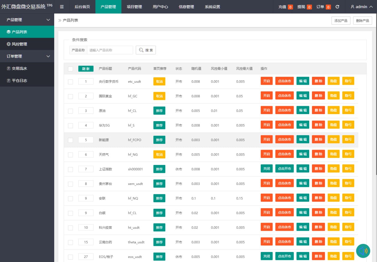Collapse the 订单管理 sidebar group chevron
The image size is (377, 262).
tap(48, 56)
